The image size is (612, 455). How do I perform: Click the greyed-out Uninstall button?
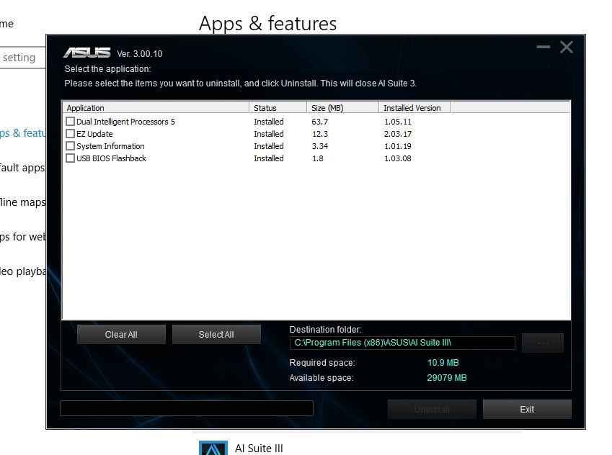click(432, 410)
